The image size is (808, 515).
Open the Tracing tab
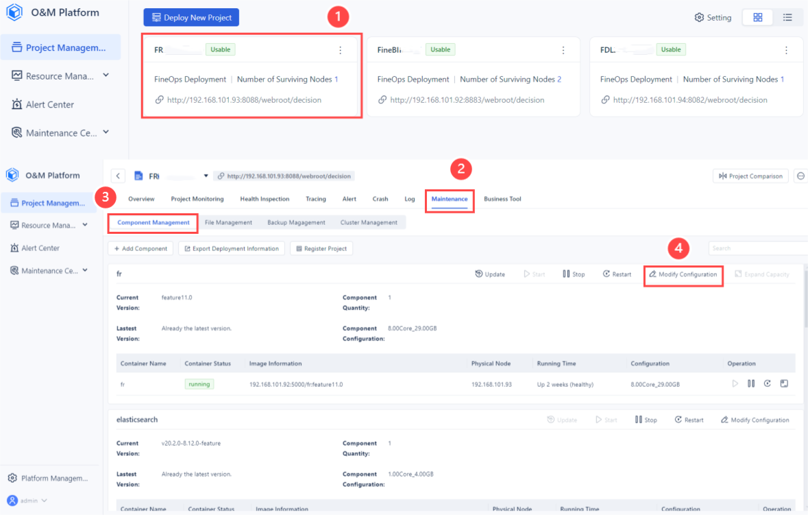click(x=316, y=199)
